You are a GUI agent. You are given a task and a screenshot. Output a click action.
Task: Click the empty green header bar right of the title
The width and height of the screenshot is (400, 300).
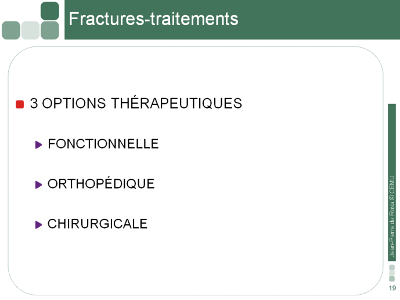(x=319, y=20)
